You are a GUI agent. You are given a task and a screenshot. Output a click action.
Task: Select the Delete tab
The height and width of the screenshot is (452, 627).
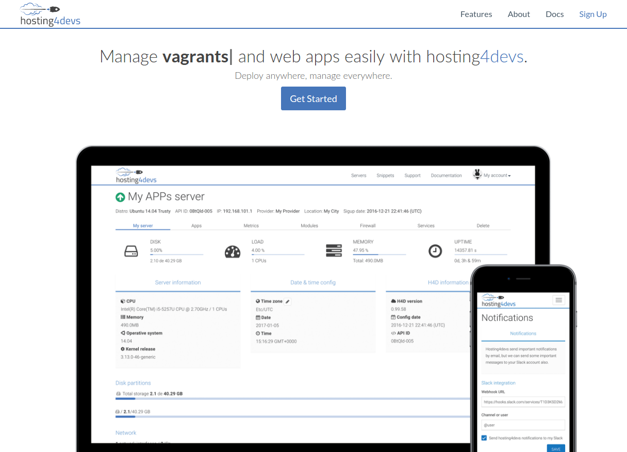[483, 226]
